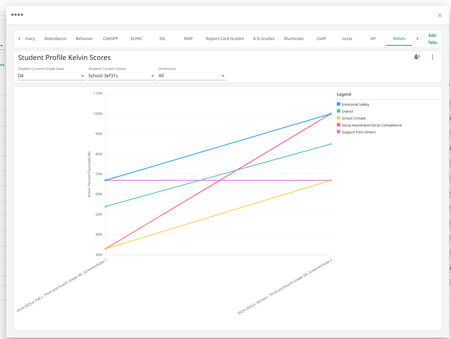Switch to the Attendance tab
This screenshot has width=451, height=339.
pos(55,38)
